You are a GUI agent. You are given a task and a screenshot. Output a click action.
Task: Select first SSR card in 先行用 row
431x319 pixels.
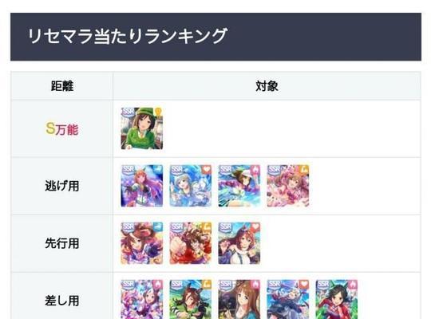coord(142,243)
